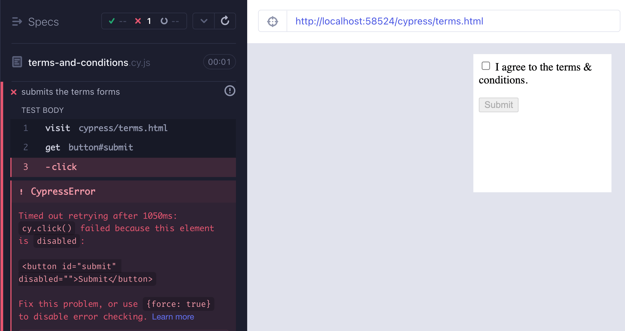The image size is (625, 331).
Task: Collapse all tests using the chevron button
Action: pos(203,21)
